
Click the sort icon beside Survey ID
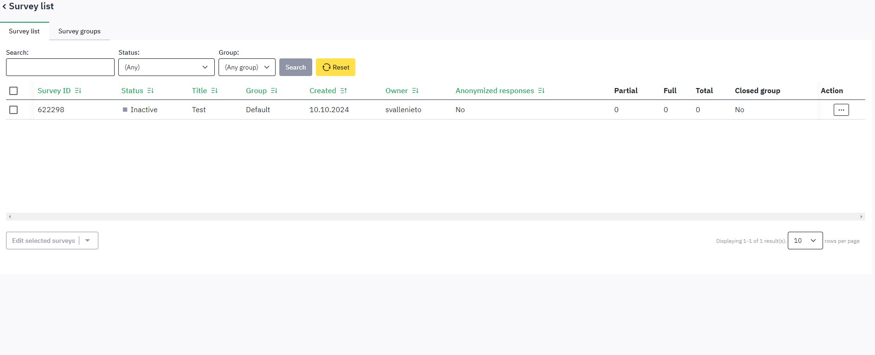(78, 91)
